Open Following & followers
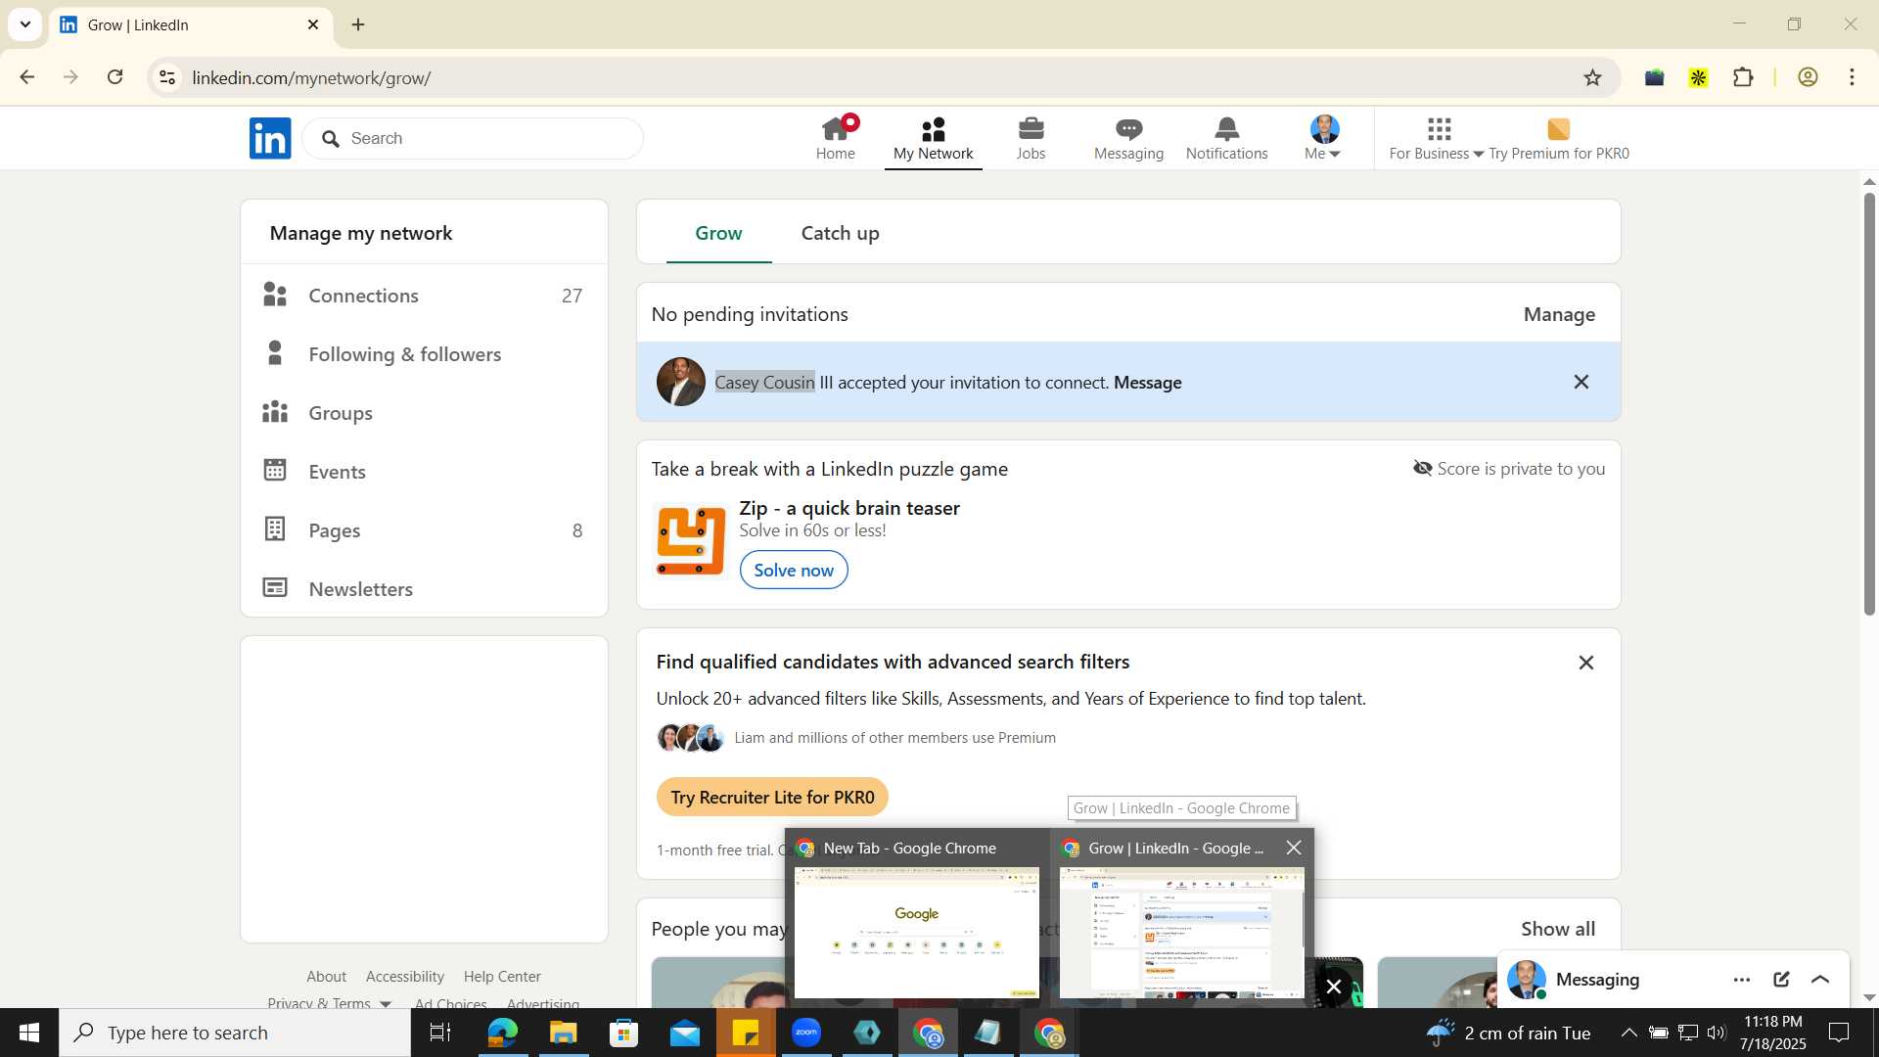The height and width of the screenshot is (1057, 1879). (424, 354)
